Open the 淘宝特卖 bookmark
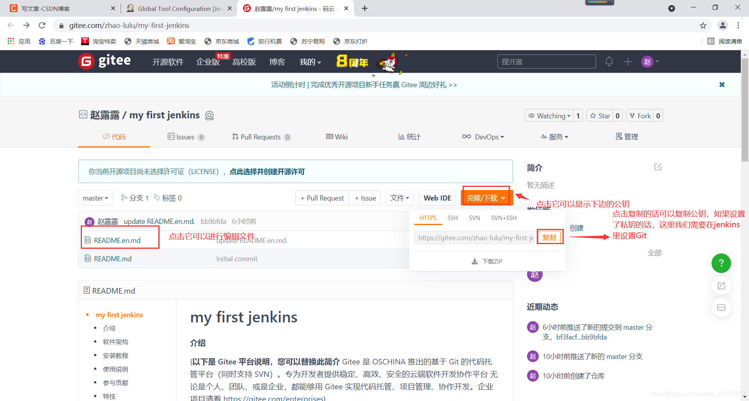The height and width of the screenshot is (401, 749). (99, 41)
